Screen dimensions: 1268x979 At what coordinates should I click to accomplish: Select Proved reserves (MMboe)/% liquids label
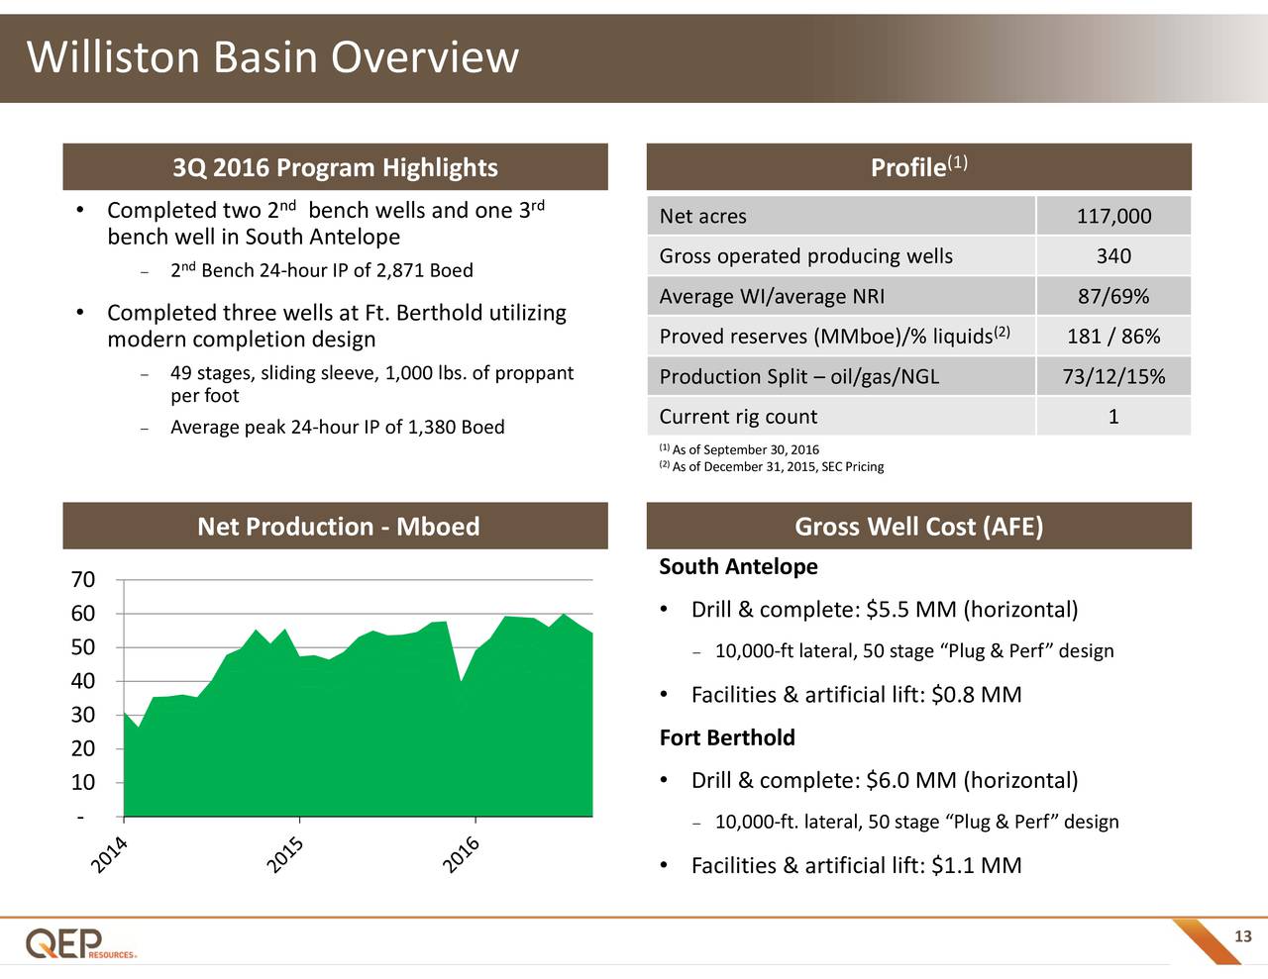point(834,336)
